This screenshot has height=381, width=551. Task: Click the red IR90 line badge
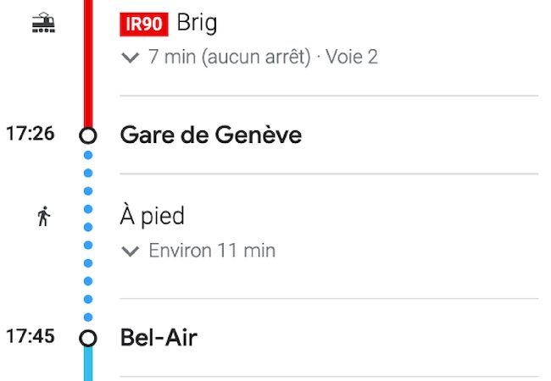144,24
